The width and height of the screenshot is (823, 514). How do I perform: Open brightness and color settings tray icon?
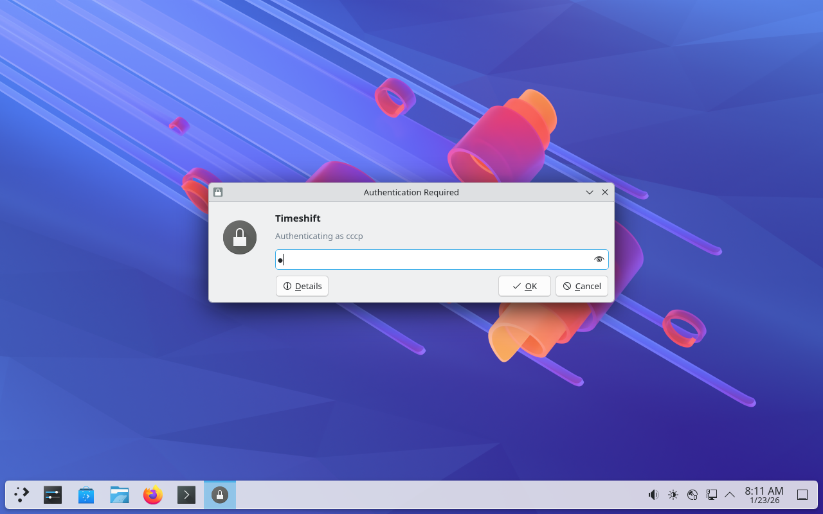(x=673, y=495)
